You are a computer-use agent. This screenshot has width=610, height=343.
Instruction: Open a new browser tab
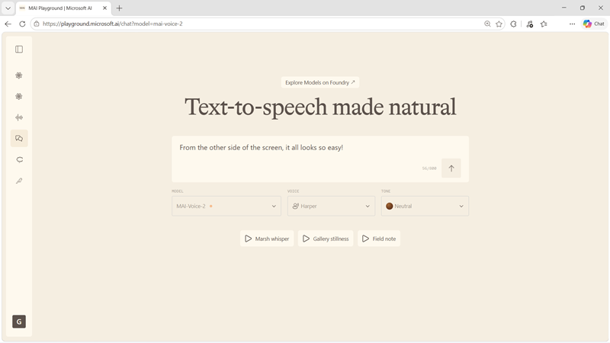[x=119, y=8]
